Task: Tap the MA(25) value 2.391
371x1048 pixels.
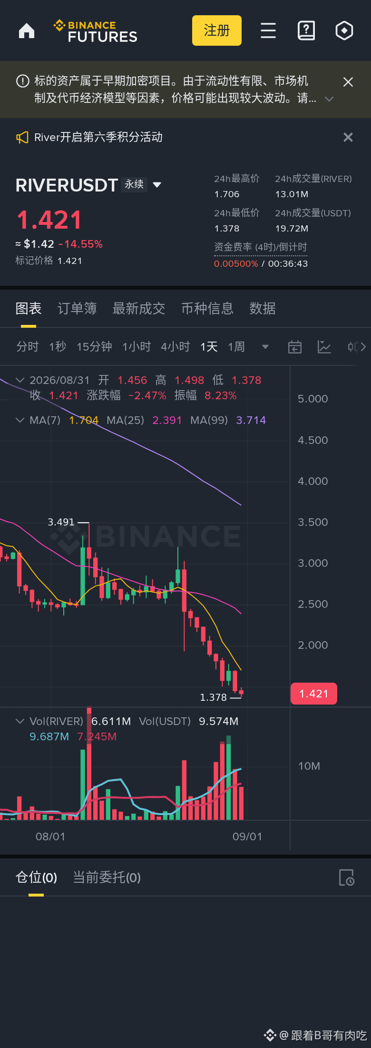Action: (x=167, y=420)
